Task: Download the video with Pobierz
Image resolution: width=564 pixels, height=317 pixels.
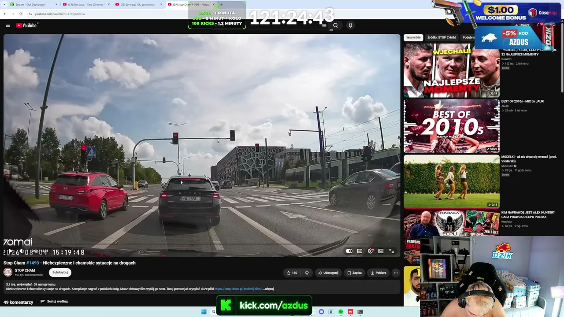Action: [x=378, y=273]
